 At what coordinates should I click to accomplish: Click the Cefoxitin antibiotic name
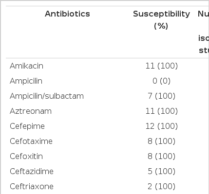pyautogui.click(x=26, y=157)
